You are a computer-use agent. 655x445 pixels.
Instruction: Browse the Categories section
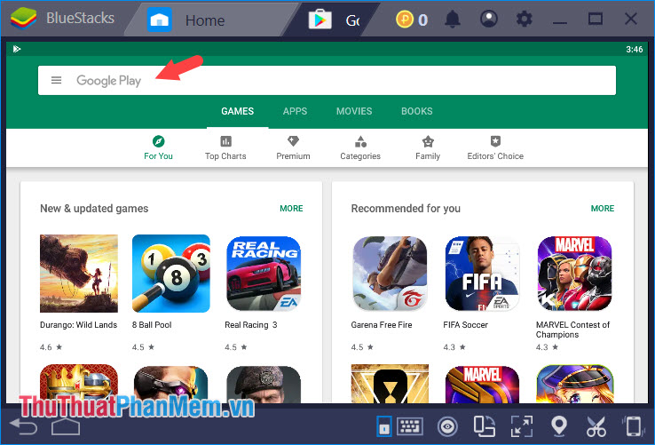coord(360,148)
